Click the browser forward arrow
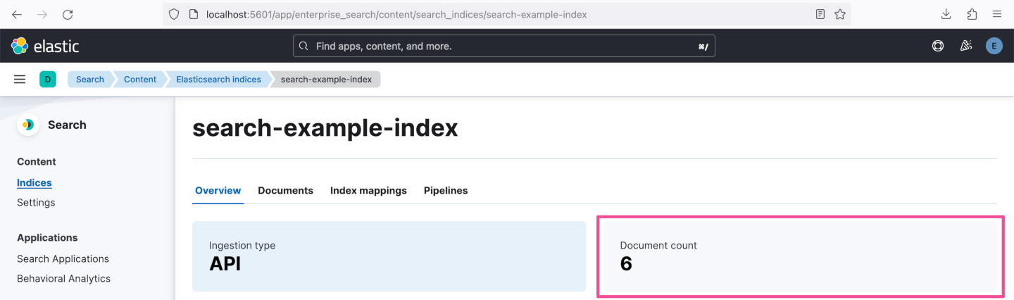 click(42, 14)
